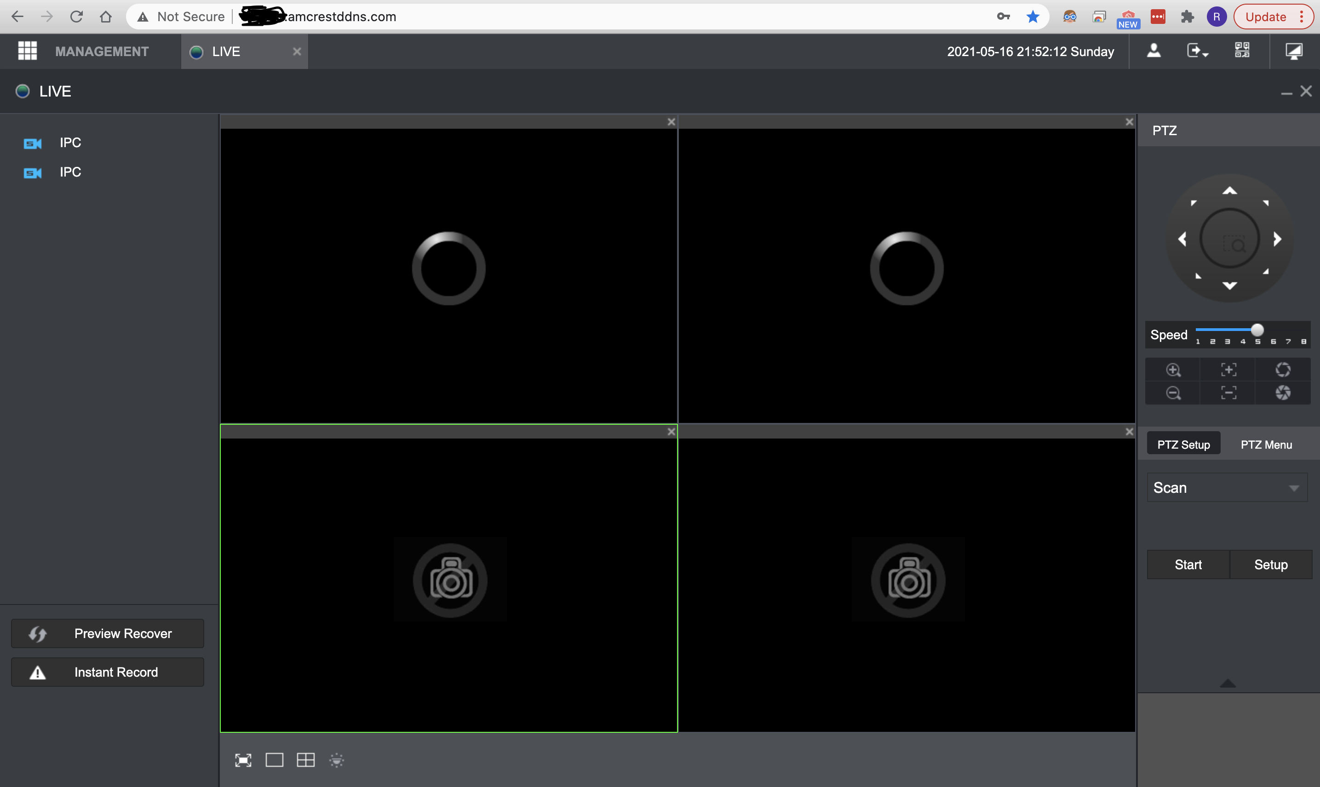
Task: Close the bottom-right video window
Action: pyautogui.click(x=1130, y=432)
